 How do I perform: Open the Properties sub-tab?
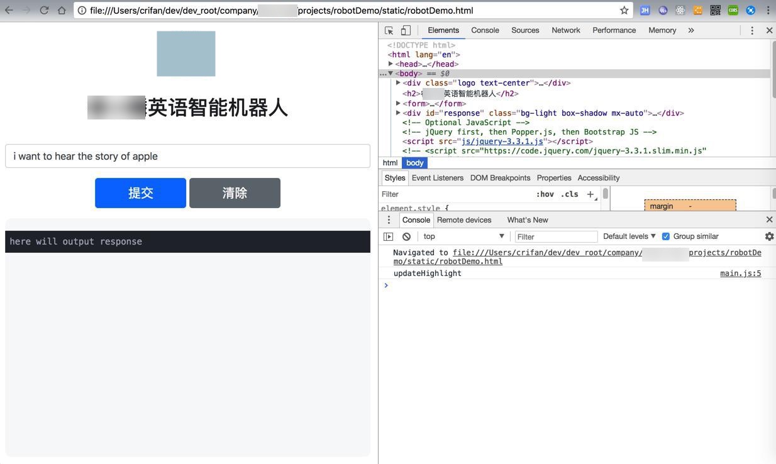click(x=554, y=178)
